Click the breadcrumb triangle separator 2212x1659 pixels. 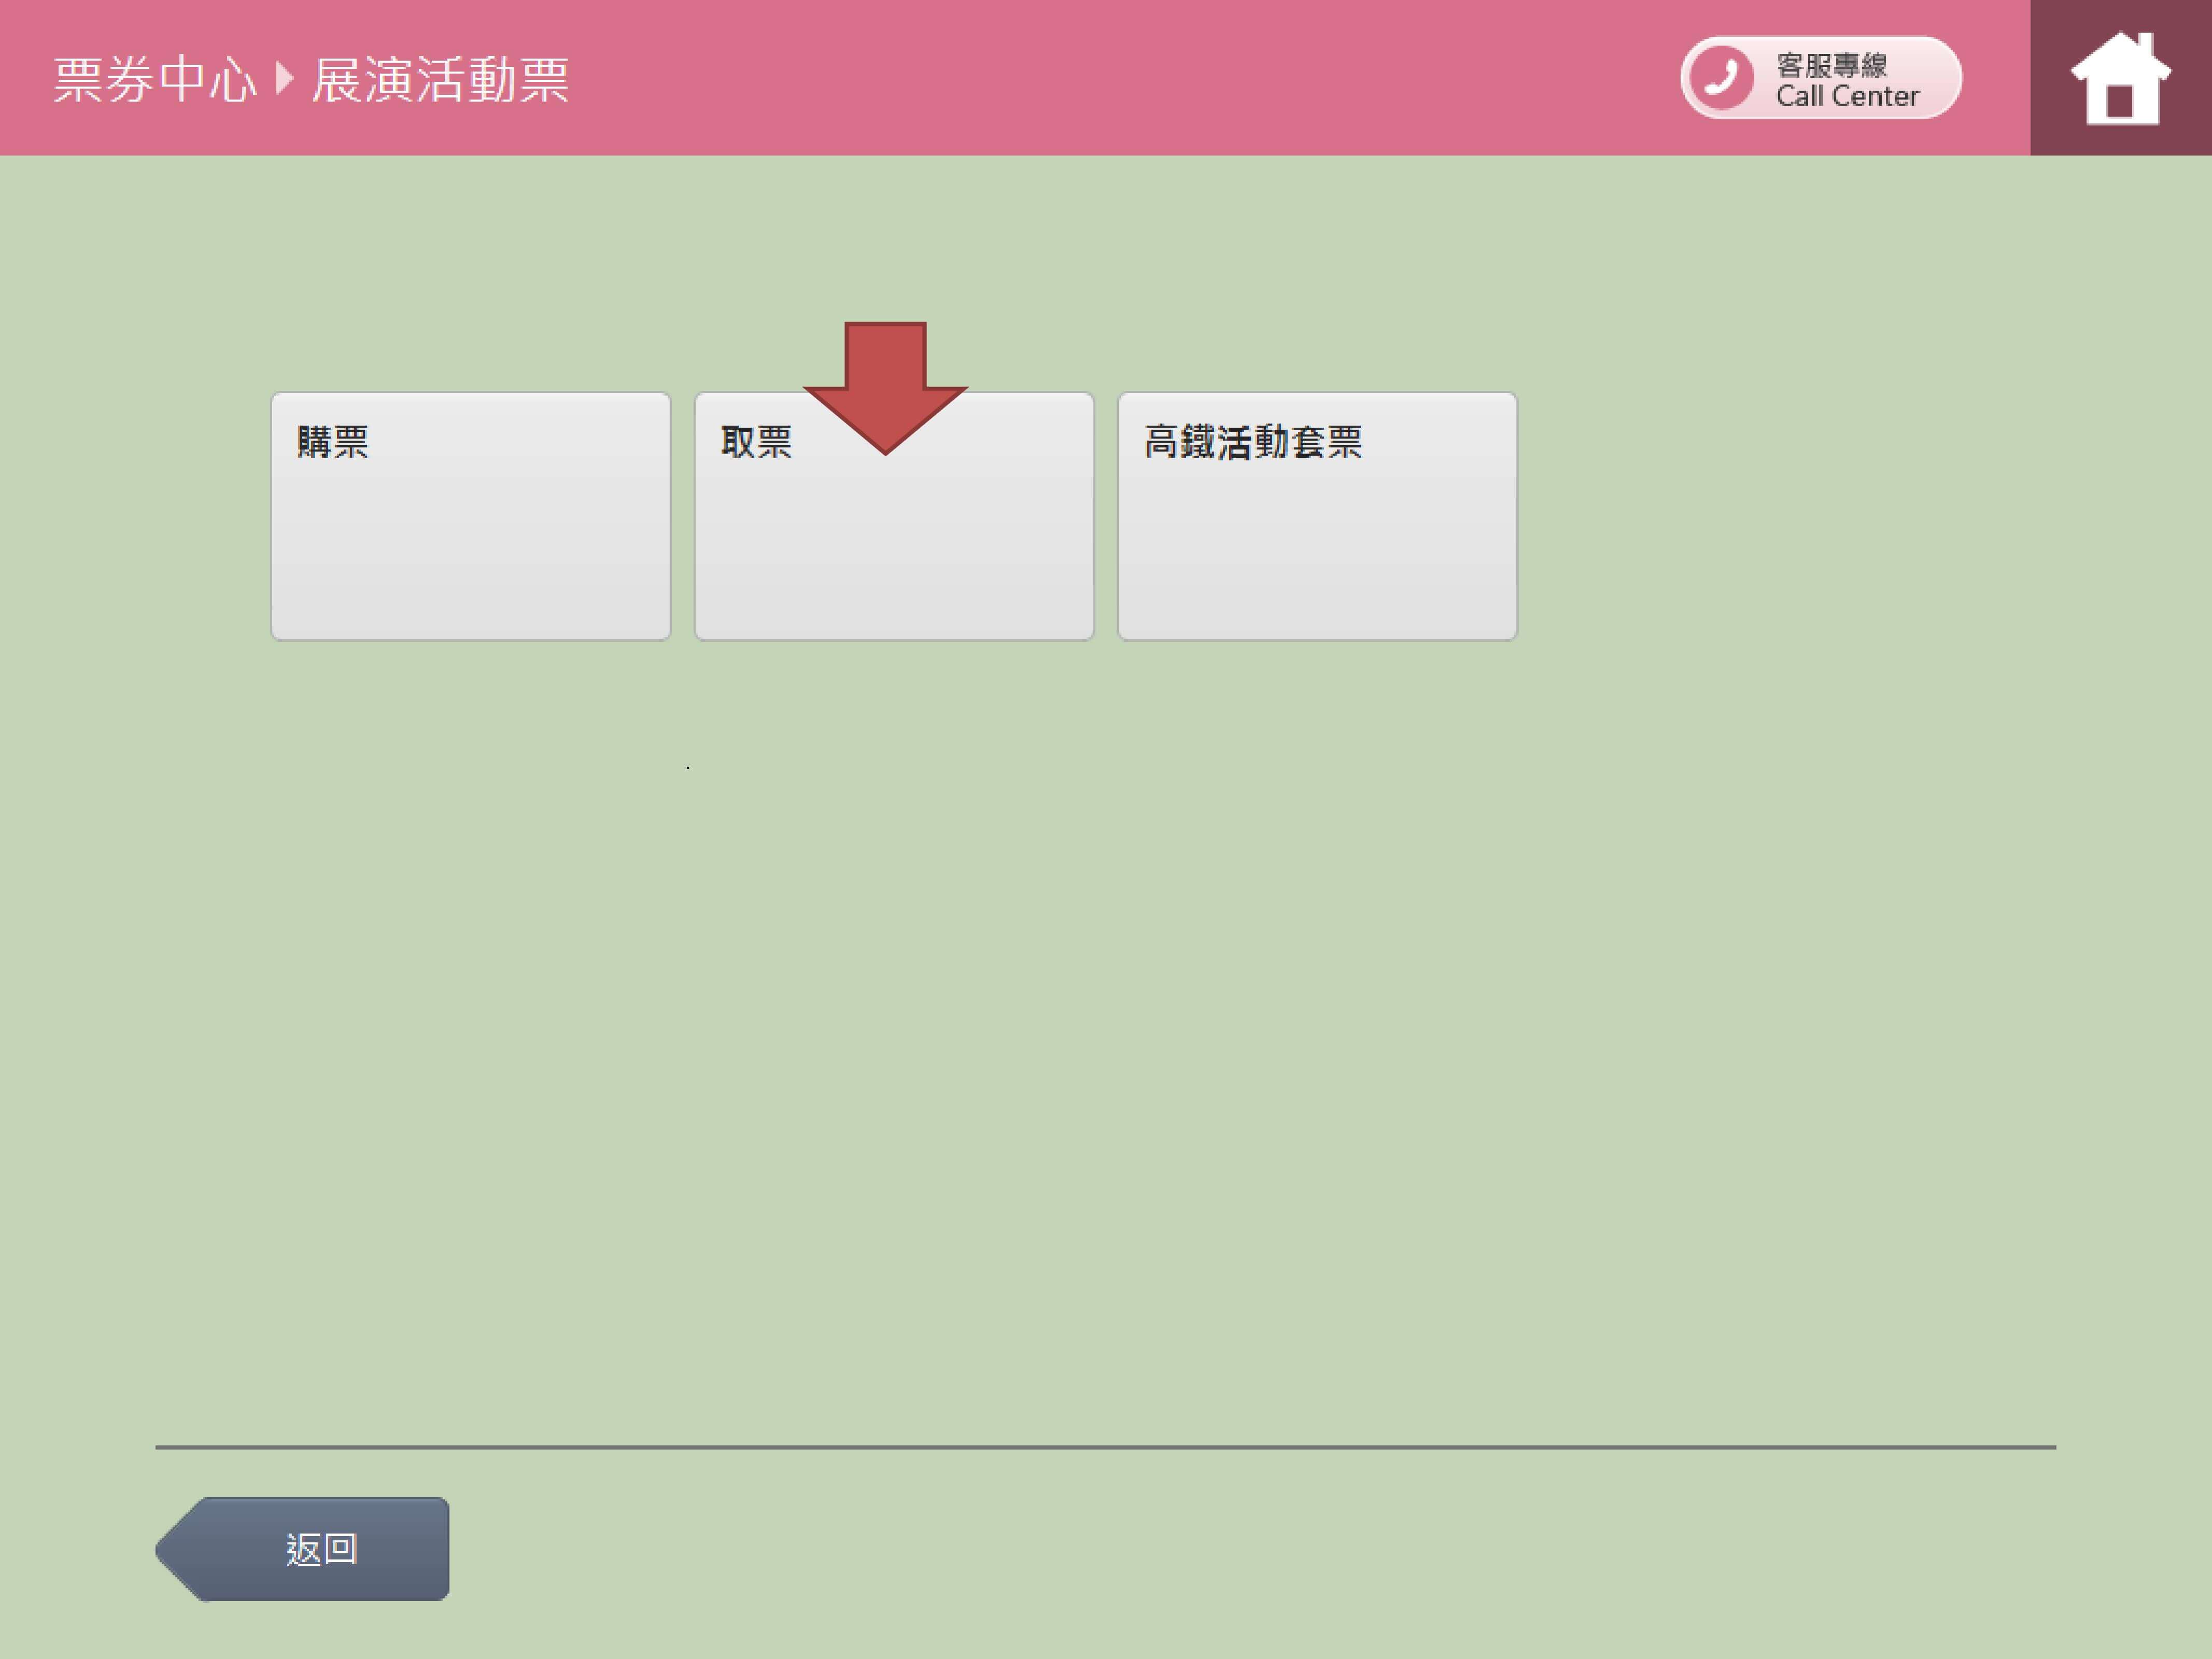(x=284, y=78)
